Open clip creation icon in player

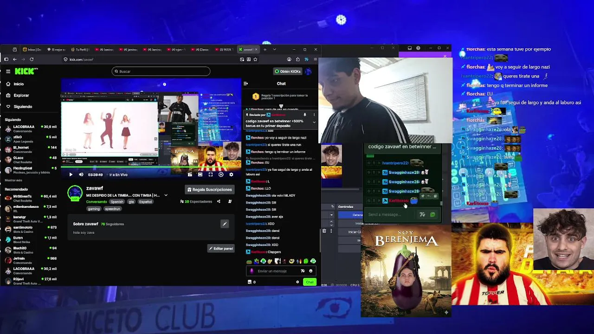190,175
